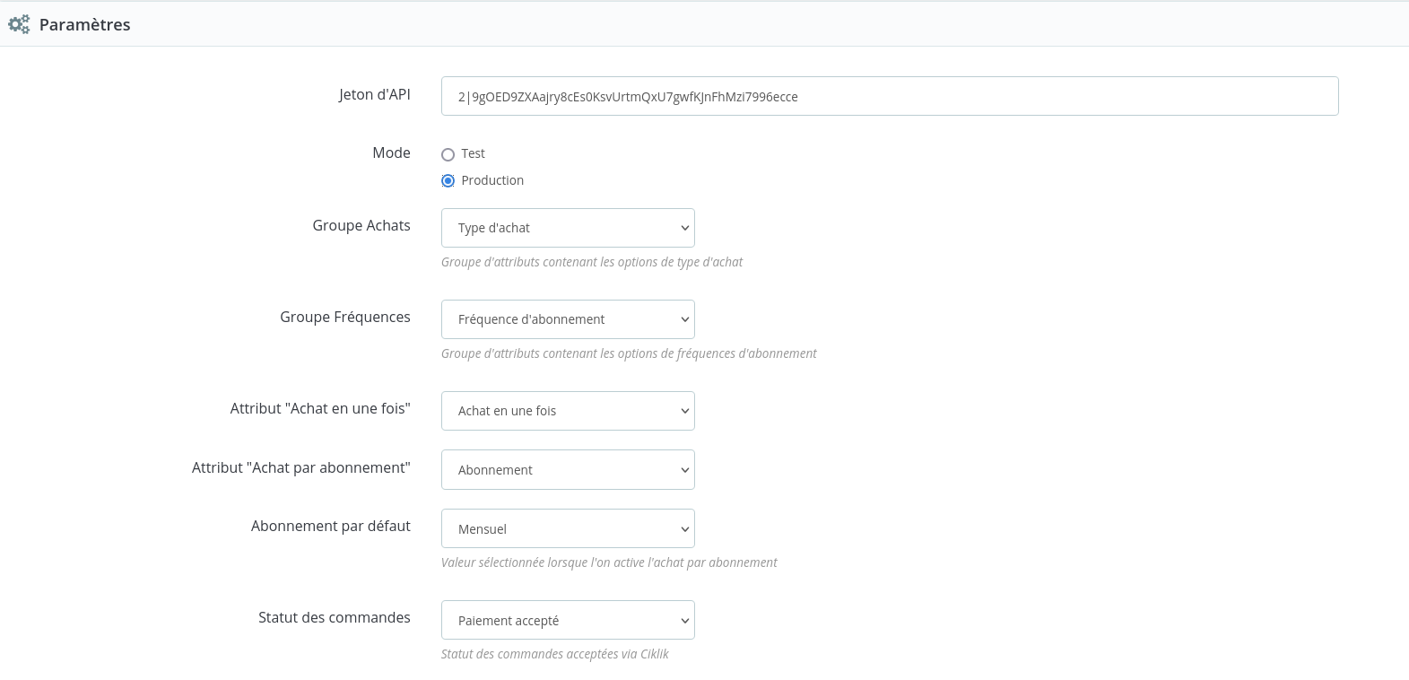Click the "Statut des commandes" field label

(335, 617)
